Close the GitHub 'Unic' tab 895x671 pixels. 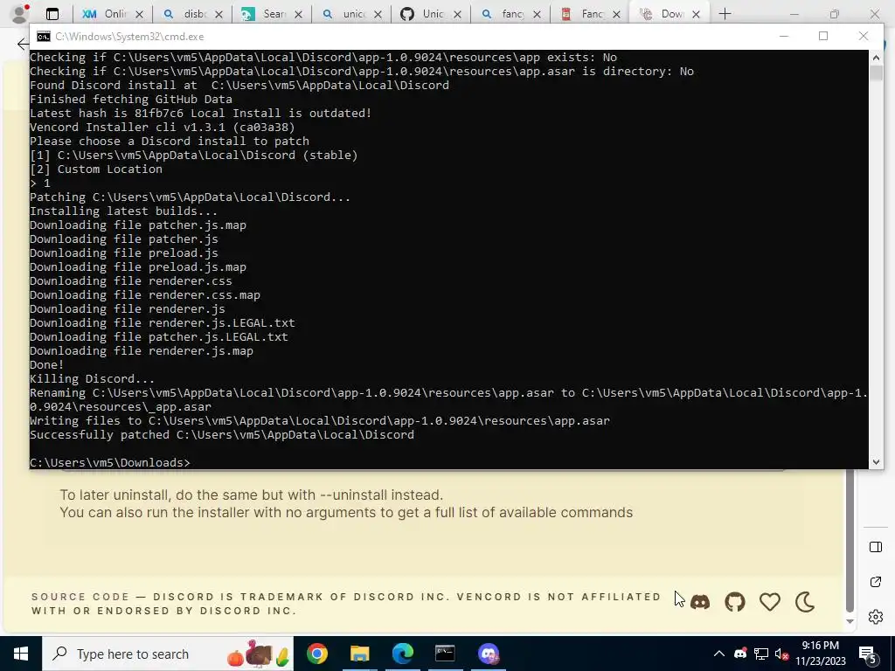click(457, 14)
